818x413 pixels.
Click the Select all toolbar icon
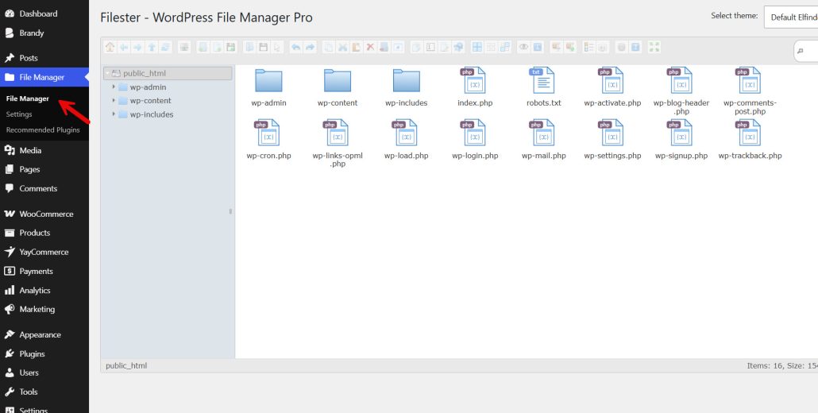click(x=477, y=47)
